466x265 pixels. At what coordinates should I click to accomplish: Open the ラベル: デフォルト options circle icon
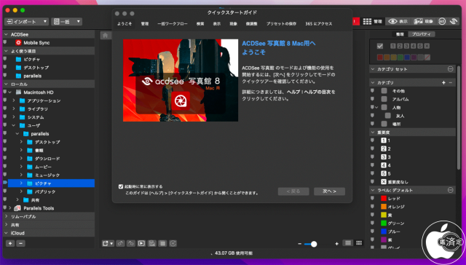(450, 190)
